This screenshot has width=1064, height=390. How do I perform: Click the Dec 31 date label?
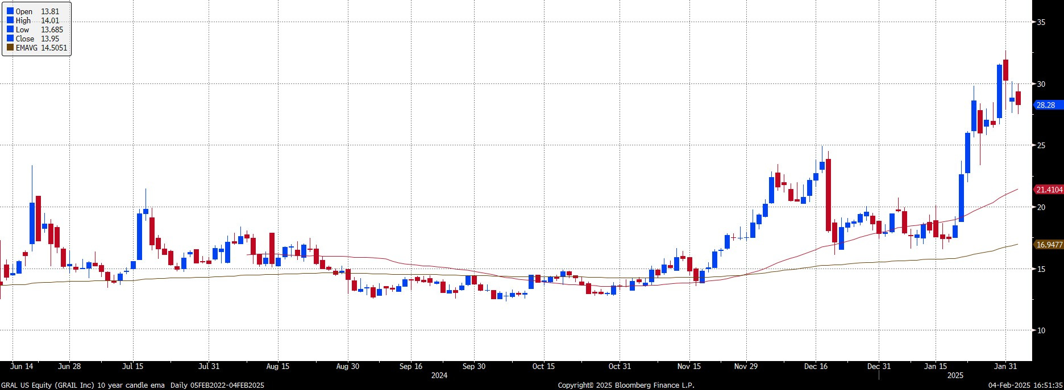(x=879, y=366)
